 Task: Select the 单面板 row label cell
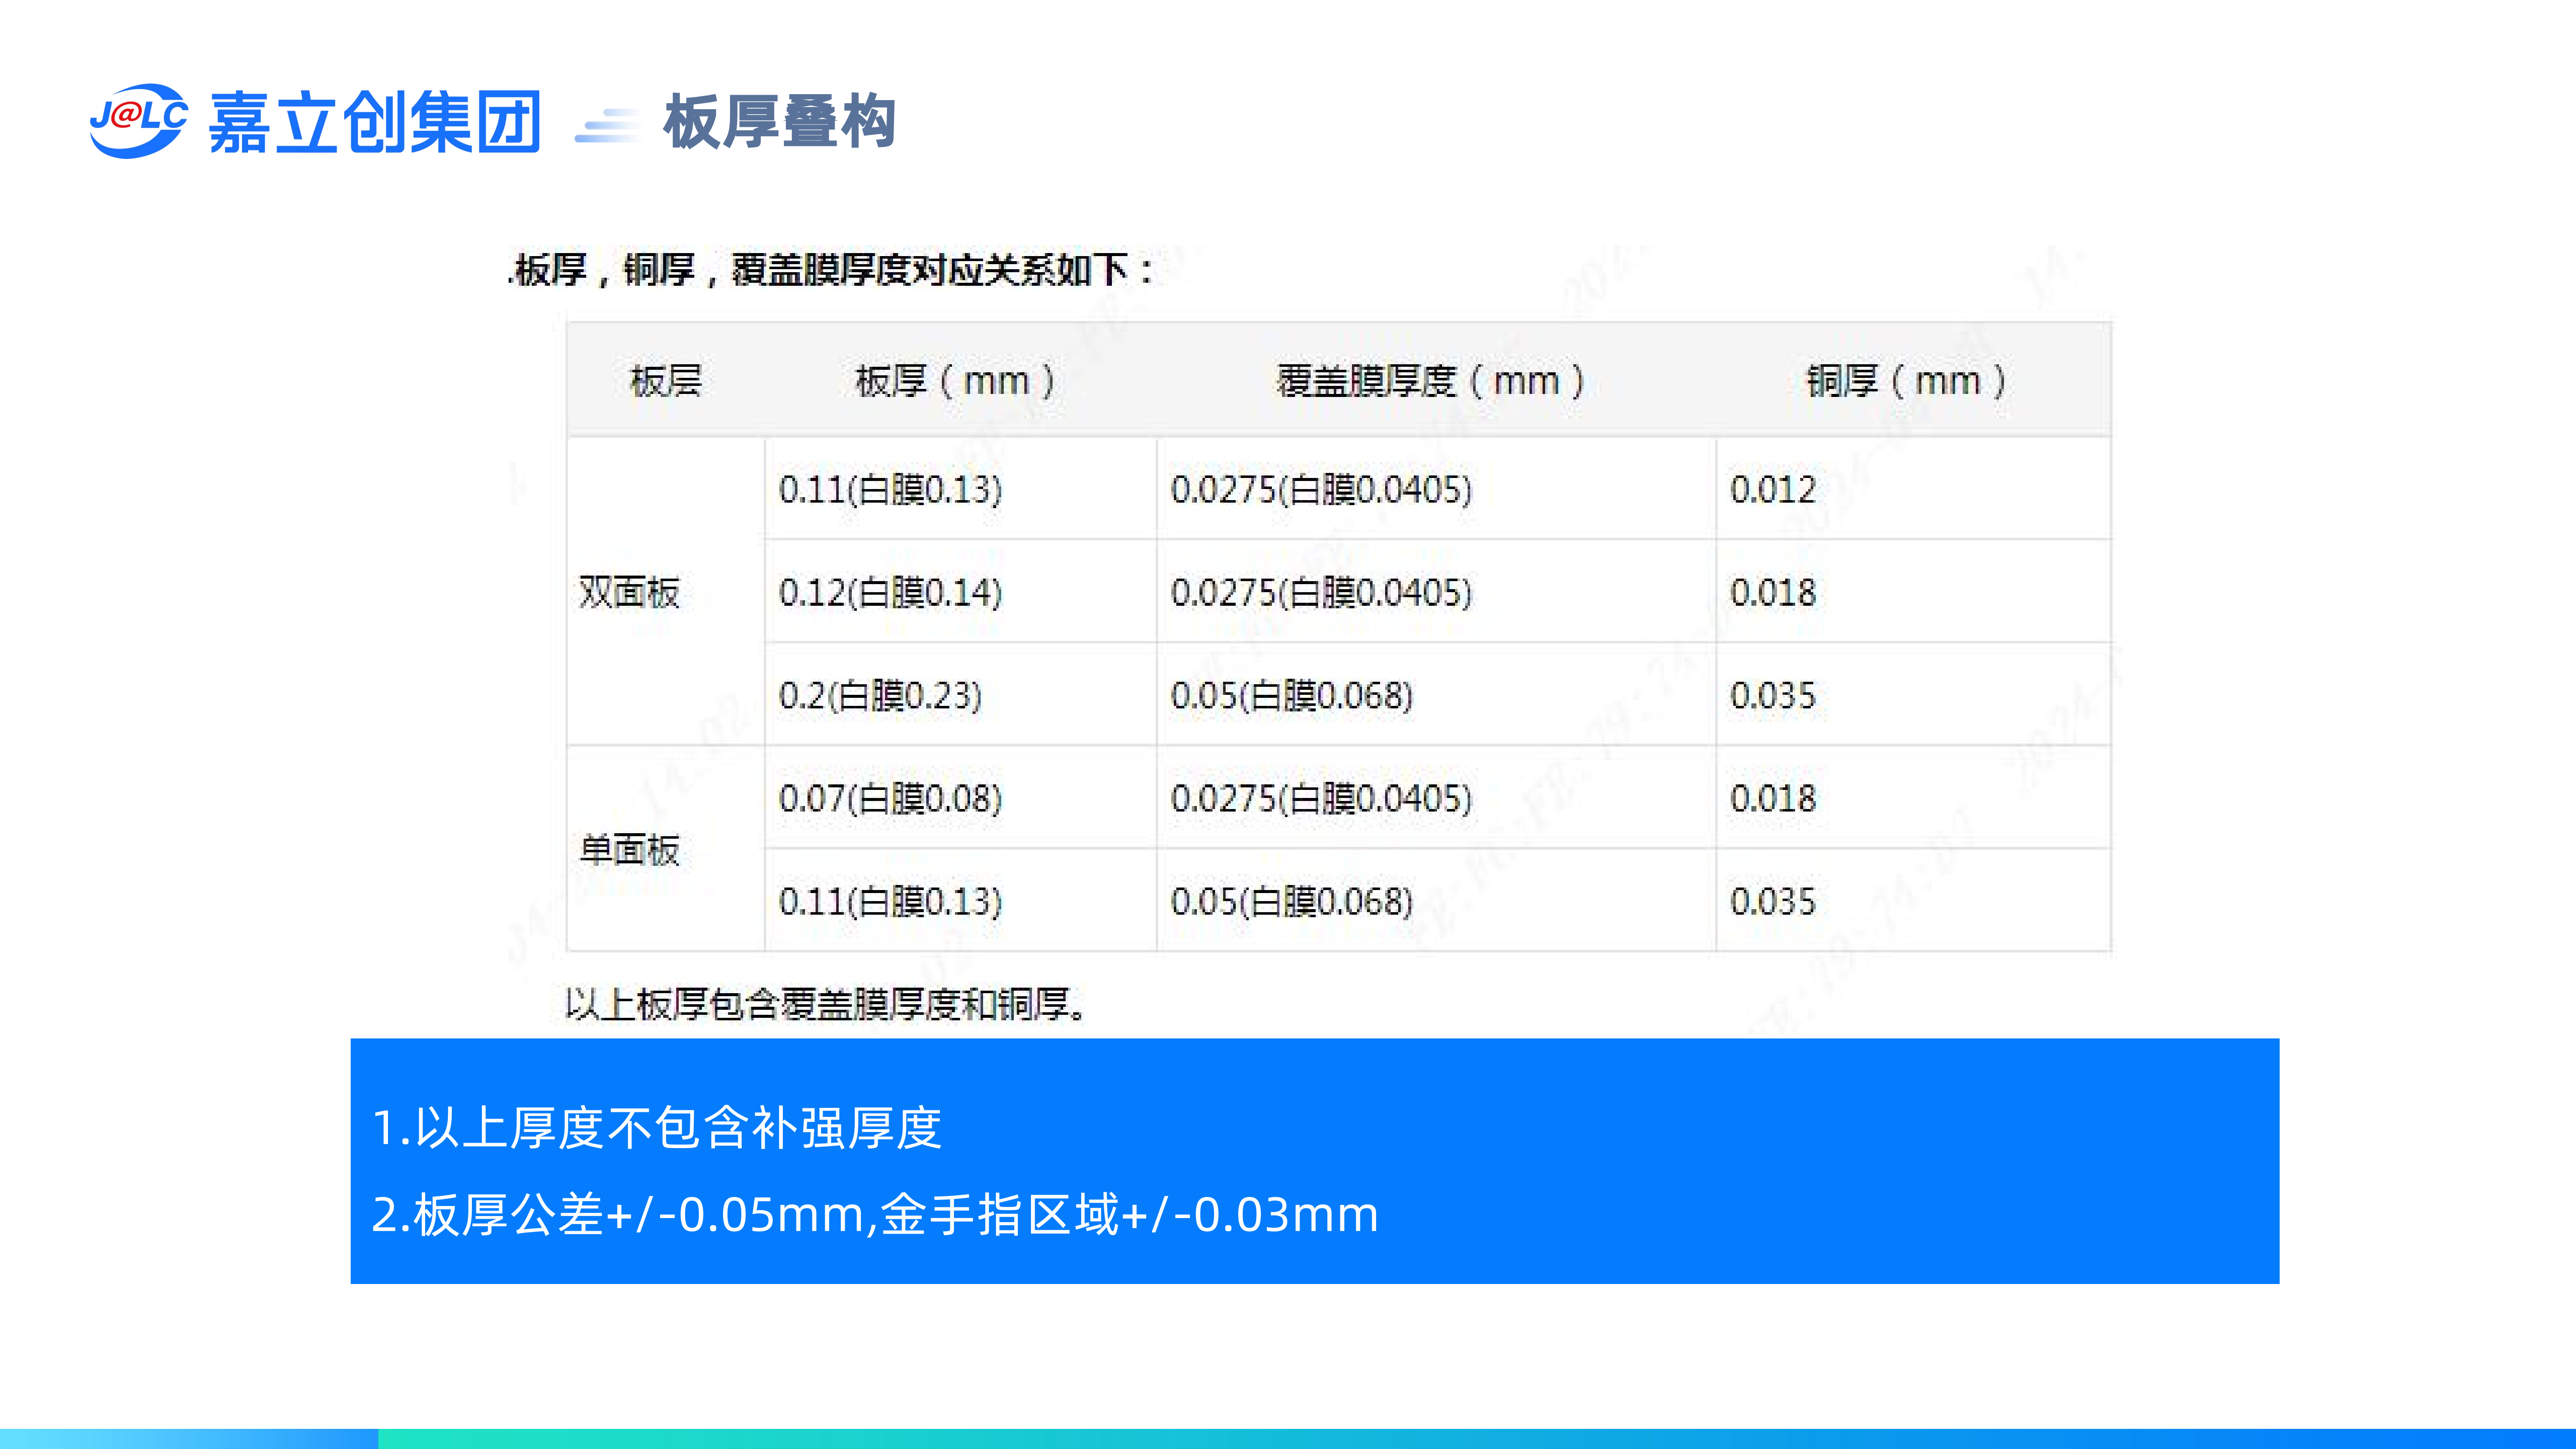click(630, 849)
